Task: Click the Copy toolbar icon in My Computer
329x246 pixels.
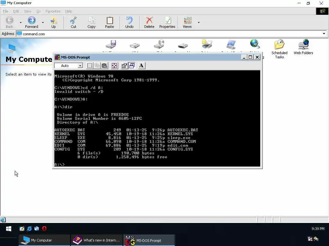Action: 92,22
